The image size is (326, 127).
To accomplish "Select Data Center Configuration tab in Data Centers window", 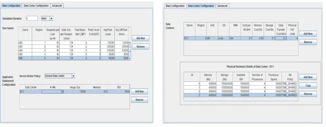I will pyautogui.click(x=201, y=6).
